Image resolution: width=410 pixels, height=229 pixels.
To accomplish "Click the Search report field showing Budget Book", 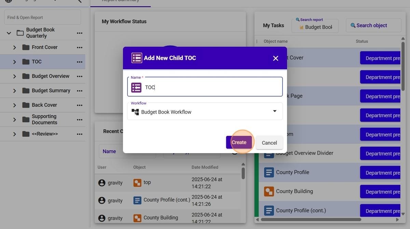I will [x=315, y=26].
